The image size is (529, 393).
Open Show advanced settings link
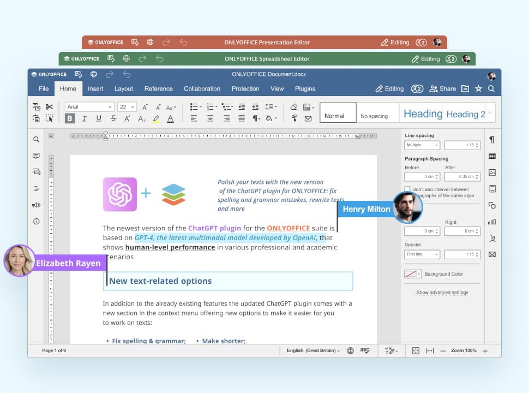tap(442, 293)
